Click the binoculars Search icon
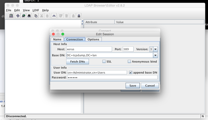This screenshot has height=120, width=208. point(29,16)
